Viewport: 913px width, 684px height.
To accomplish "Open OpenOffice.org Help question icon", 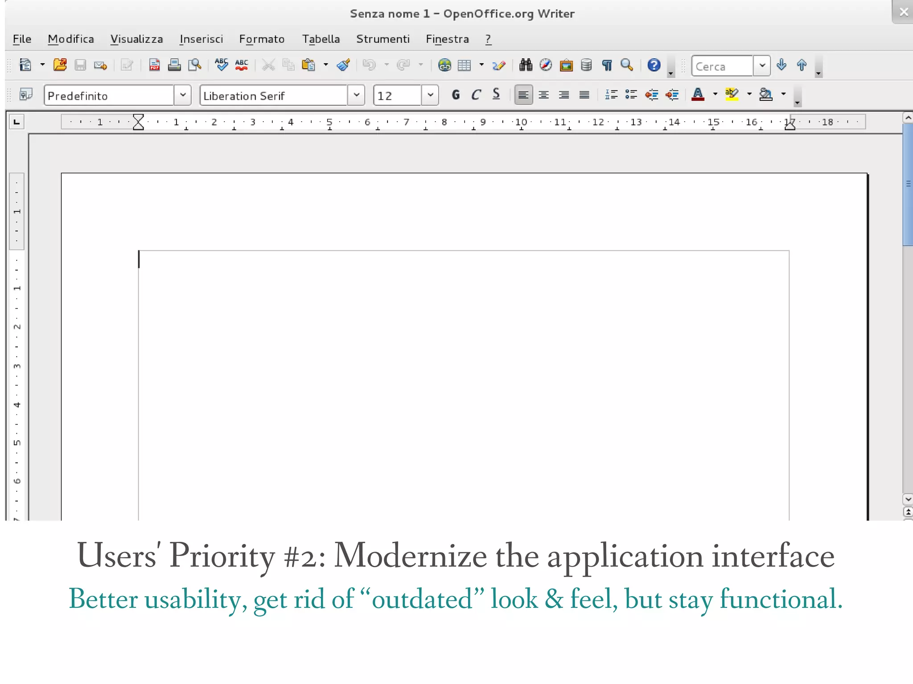I will tap(654, 65).
